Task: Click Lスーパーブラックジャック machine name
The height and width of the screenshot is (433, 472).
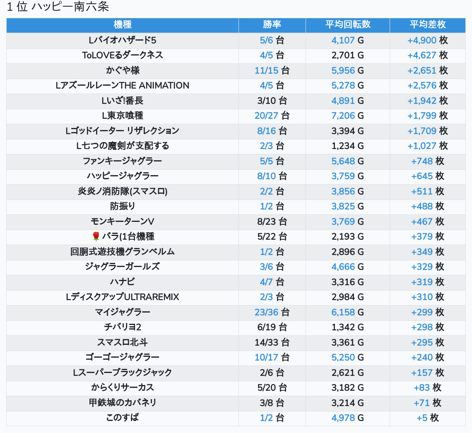Action: (x=123, y=373)
